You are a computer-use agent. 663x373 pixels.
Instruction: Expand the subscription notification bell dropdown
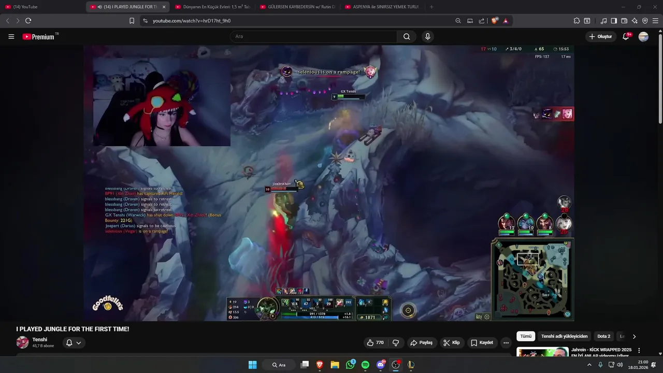pos(74,342)
